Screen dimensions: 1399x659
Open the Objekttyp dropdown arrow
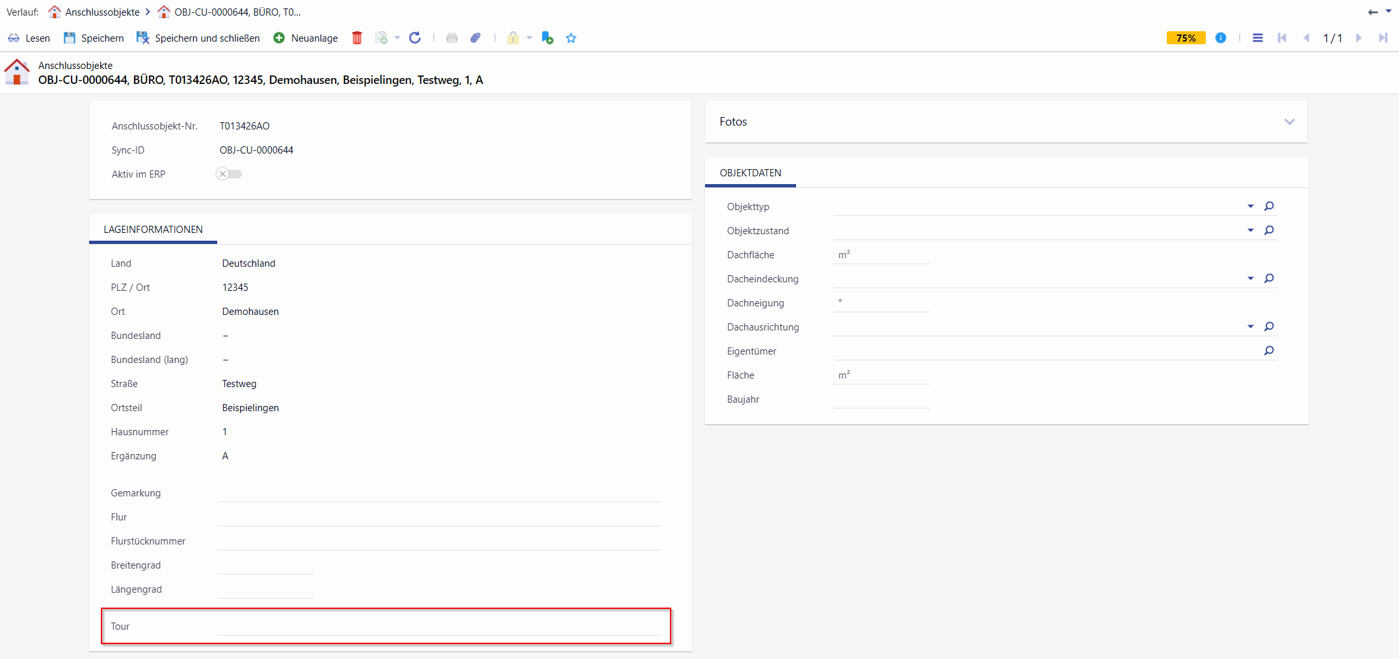point(1250,206)
